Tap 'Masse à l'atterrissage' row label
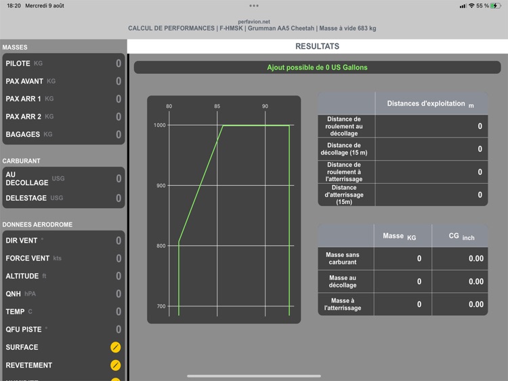The image size is (508, 381). (x=343, y=304)
